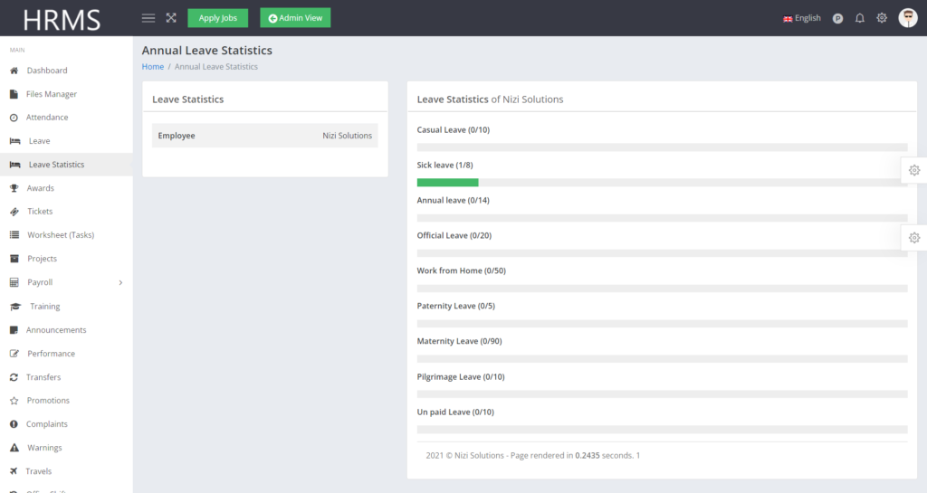
Task: Open notifications bell icon in header
Action: (x=860, y=18)
